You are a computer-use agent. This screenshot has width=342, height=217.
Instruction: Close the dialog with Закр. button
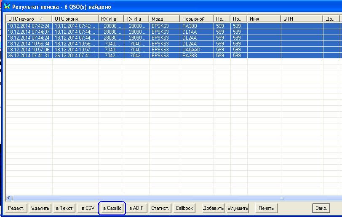pyautogui.click(x=321, y=208)
